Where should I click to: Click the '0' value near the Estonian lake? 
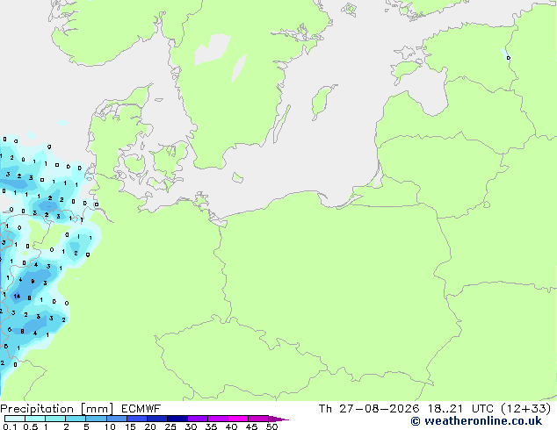click(509, 58)
